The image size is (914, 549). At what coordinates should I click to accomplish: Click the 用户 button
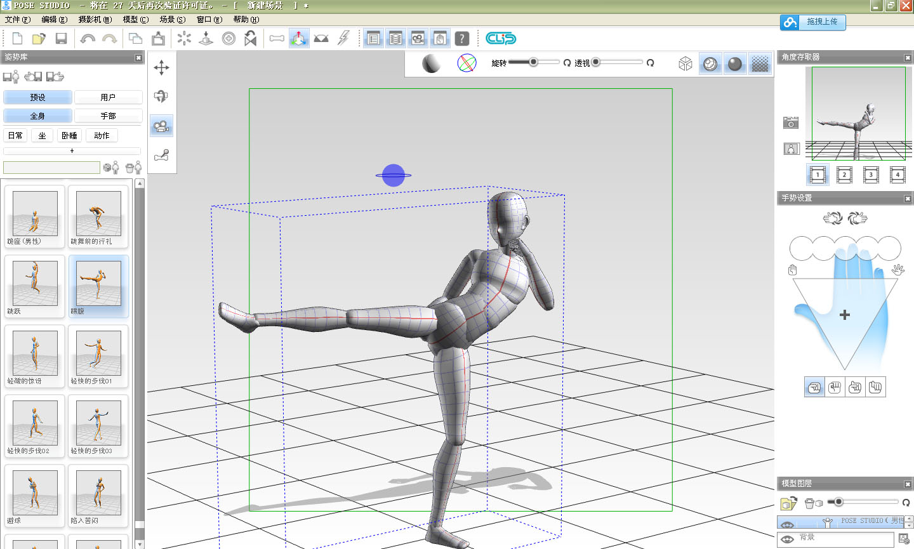tap(108, 98)
